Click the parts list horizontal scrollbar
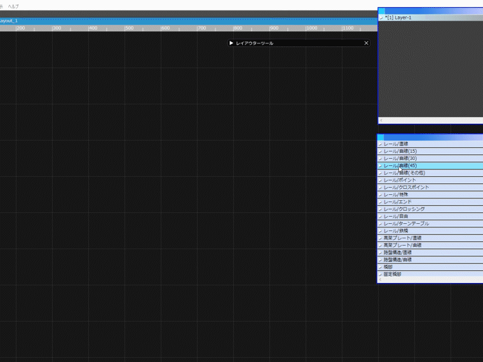The width and height of the screenshot is (483, 362). [431, 281]
